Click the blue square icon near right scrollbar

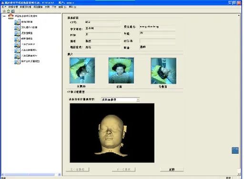[235, 150]
